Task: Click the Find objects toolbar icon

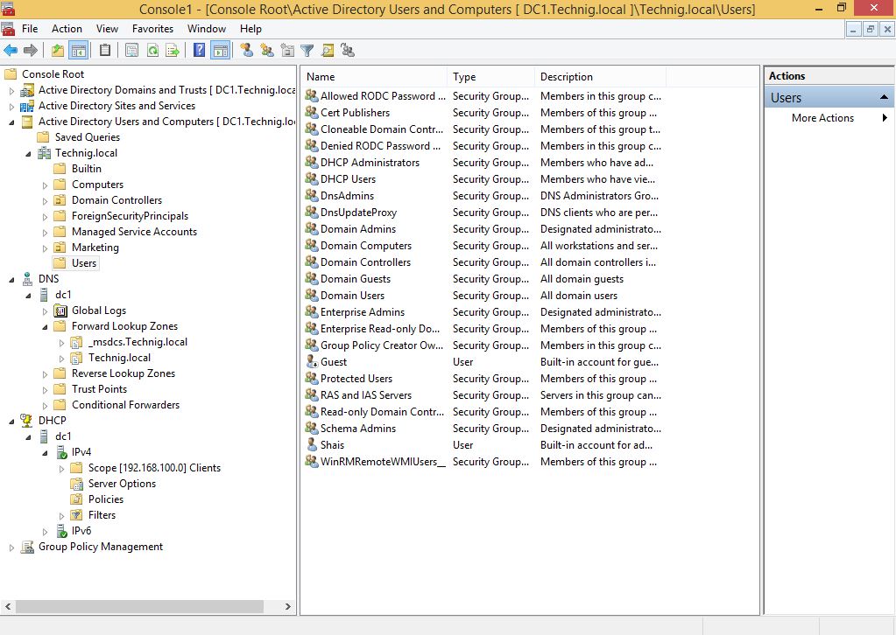Action: click(x=328, y=50)
